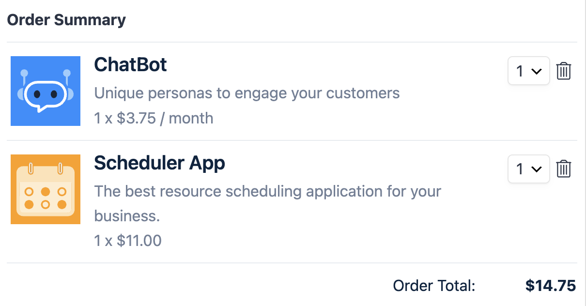
Task: Click the chevron arrow in ChatBot's quantity selector
Action: pyautogui.click(x=537, y=72)
